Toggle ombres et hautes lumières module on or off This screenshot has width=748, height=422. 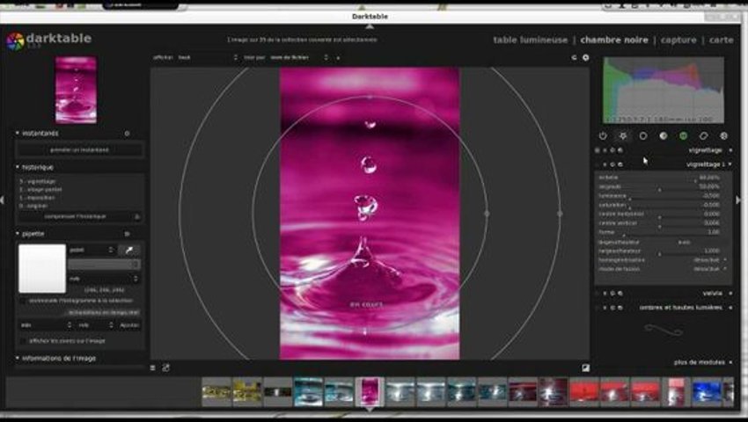pyautogui.click(x=598, y=308)
